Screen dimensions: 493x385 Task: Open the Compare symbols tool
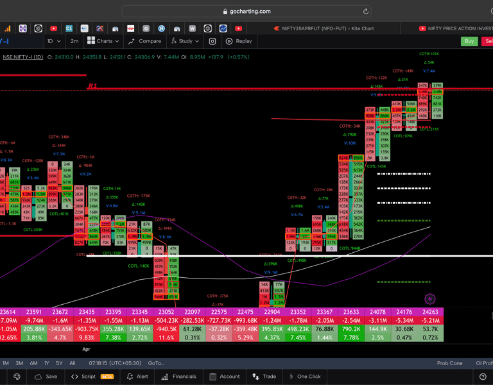(x=145, y=41)
